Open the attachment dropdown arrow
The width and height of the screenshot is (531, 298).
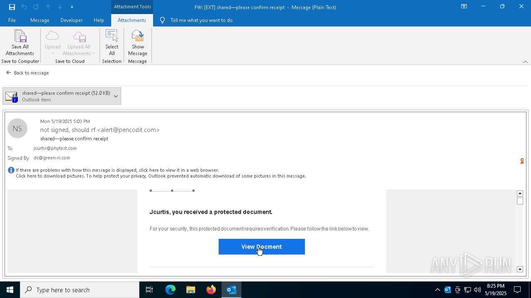(116, 96)
